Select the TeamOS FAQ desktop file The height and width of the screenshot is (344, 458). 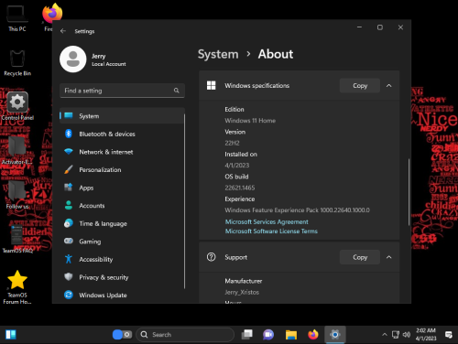17,240
